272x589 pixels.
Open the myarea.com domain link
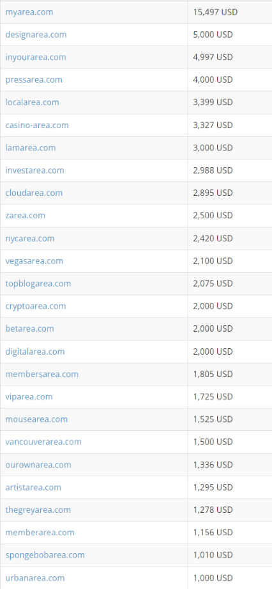point(29,12)
